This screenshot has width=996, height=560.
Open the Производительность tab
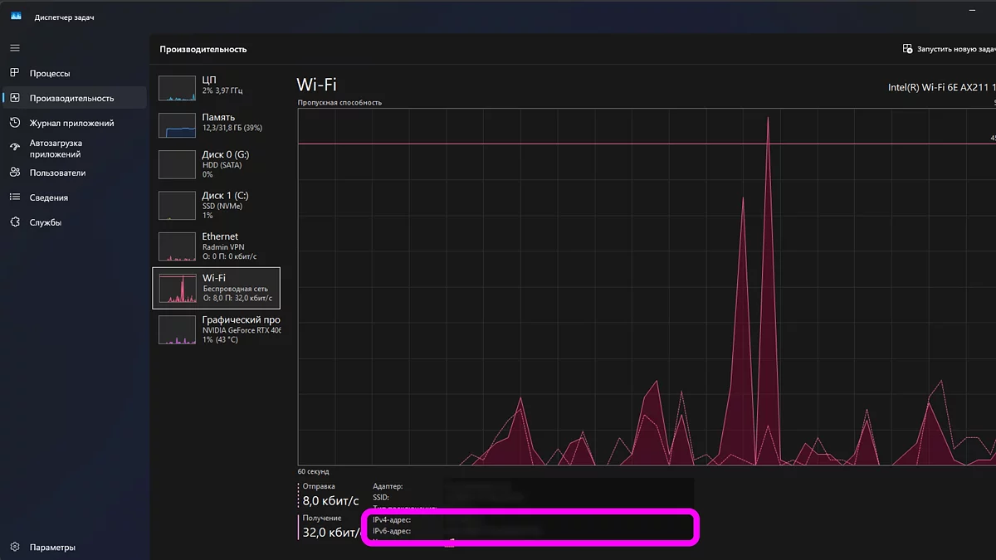tap(71, 98)
